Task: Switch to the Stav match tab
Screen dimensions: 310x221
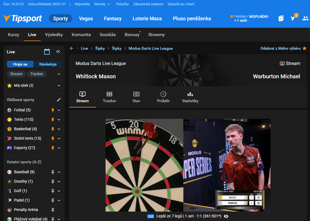Action: tap(136, 97)
